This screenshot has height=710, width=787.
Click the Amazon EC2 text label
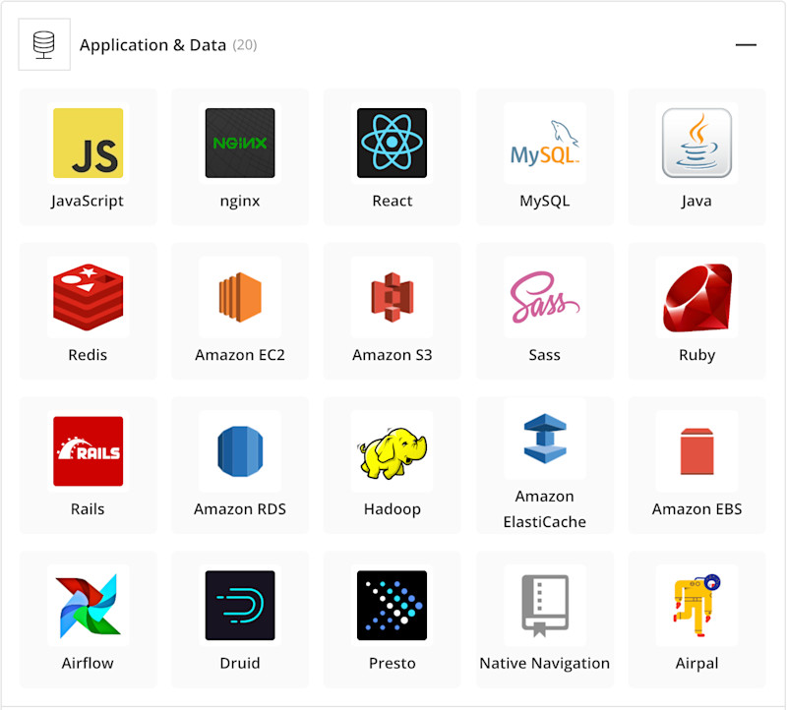(240, 355)
